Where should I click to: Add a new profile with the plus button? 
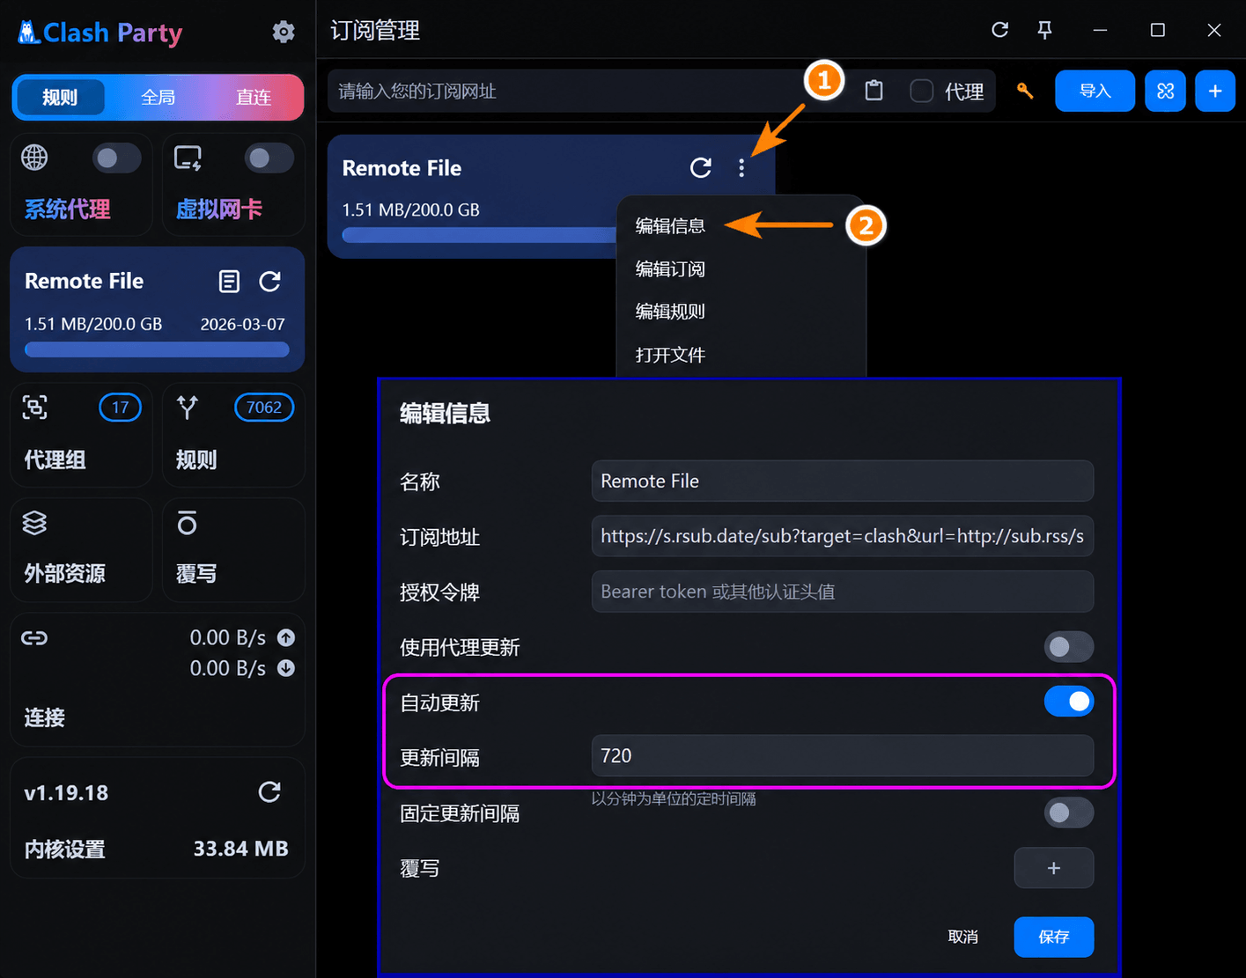coord(1215,91)
